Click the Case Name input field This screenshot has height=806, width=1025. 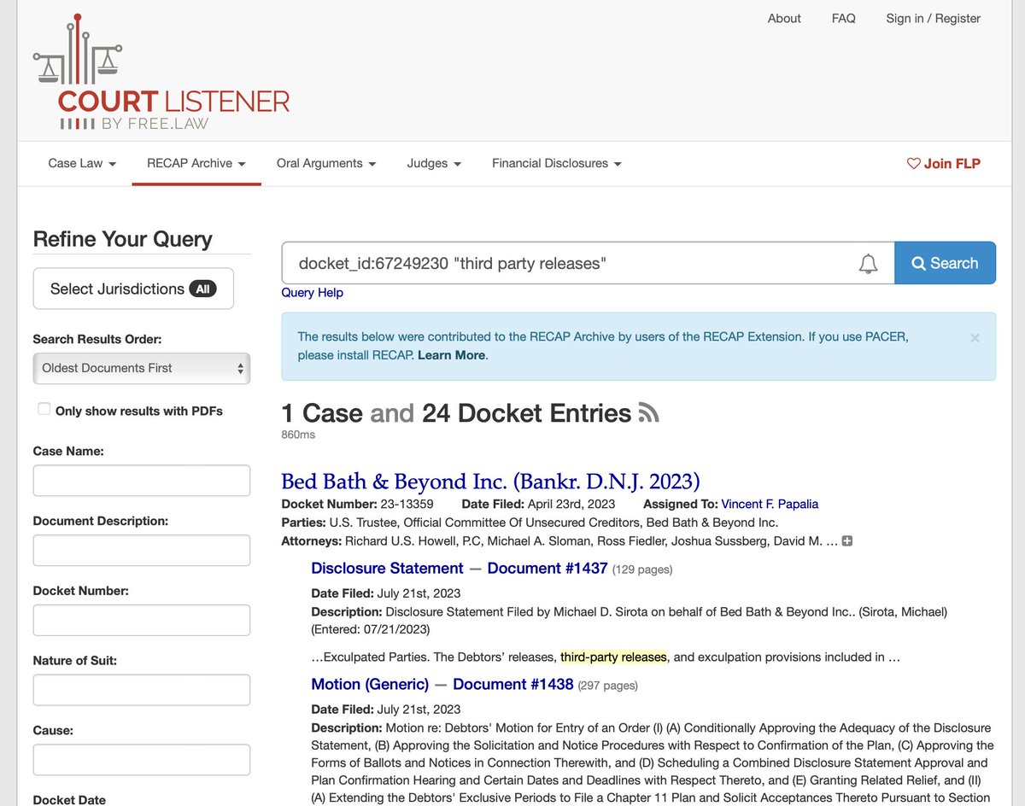click(142, 481)
